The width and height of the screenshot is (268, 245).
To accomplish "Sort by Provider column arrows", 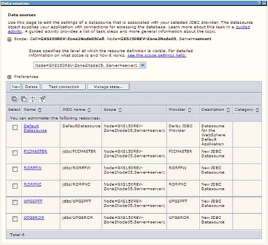I will [x=189, y=110].
